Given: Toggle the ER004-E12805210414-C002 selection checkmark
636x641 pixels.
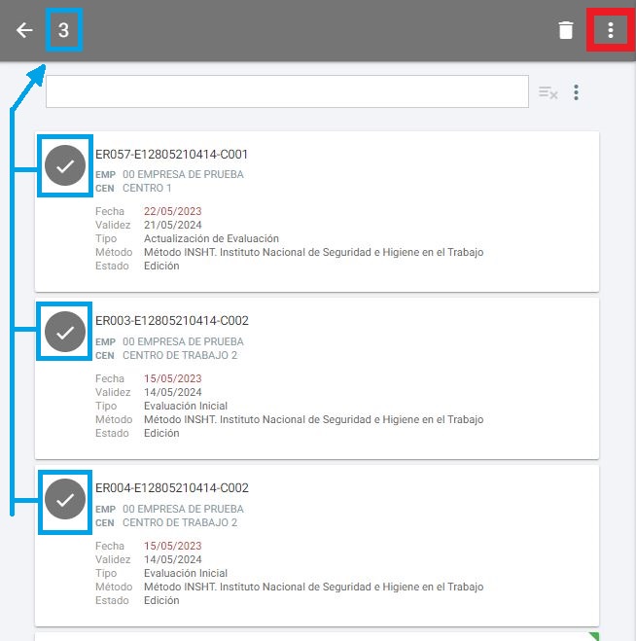Looking at the screenshot, I should [65, 500].
